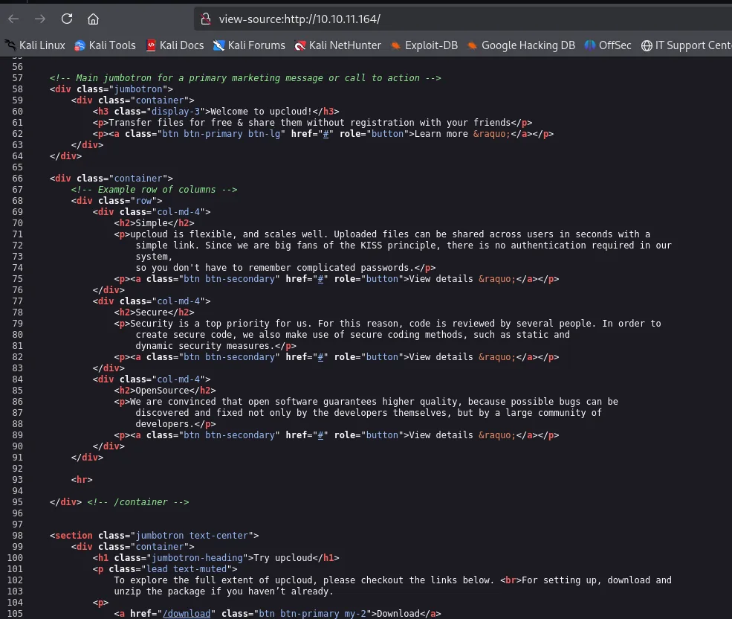Screen dimensions: 732x619
Task: Click the 'display-3' class value
Action: point(176,112)
